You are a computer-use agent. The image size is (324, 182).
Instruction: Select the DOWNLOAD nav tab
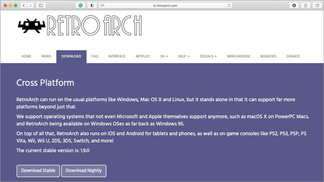click(71, 57)
